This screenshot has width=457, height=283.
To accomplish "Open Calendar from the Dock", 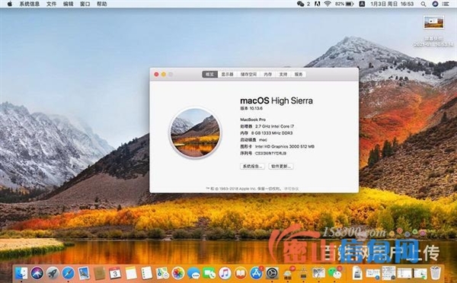I will pyautogui.click(x=115, y=273).
